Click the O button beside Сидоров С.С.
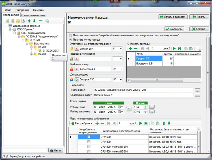Screen dimensions: 212x160 tap(77, 79)
